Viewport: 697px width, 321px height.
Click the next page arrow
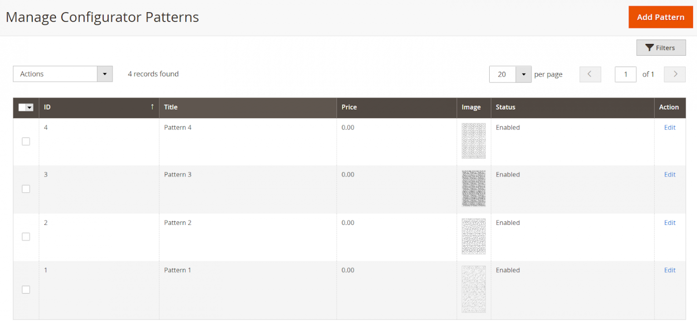click(674, 74)
